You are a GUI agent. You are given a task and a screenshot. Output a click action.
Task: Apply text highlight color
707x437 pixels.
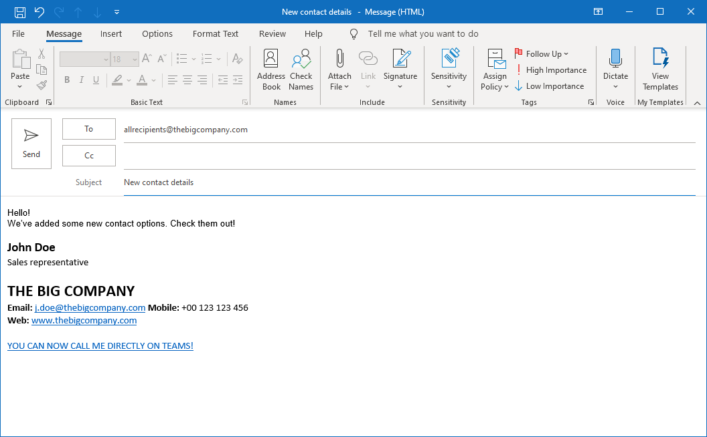(117, 80)
